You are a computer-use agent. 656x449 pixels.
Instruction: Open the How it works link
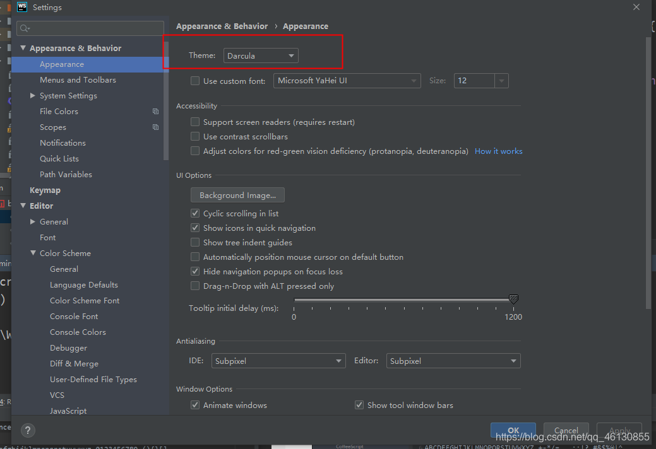[498, 151]
